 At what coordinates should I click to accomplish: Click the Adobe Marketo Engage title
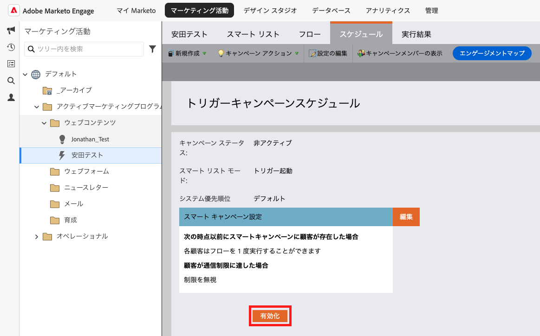coord(58,11)
